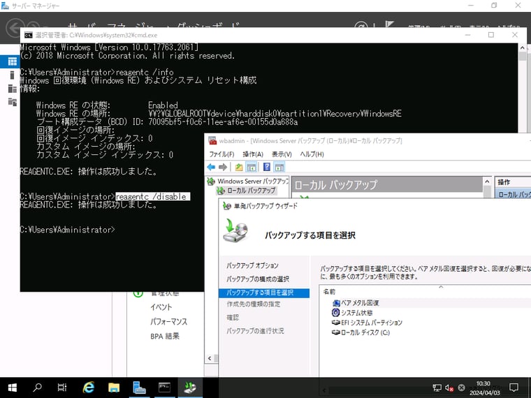Open ヘルプ(H) menu in wbadmin
This screenshot has width=531, height=398.
[312, 154]
